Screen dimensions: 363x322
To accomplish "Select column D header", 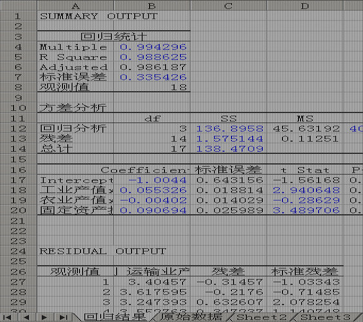I will [x=305, y=6].
